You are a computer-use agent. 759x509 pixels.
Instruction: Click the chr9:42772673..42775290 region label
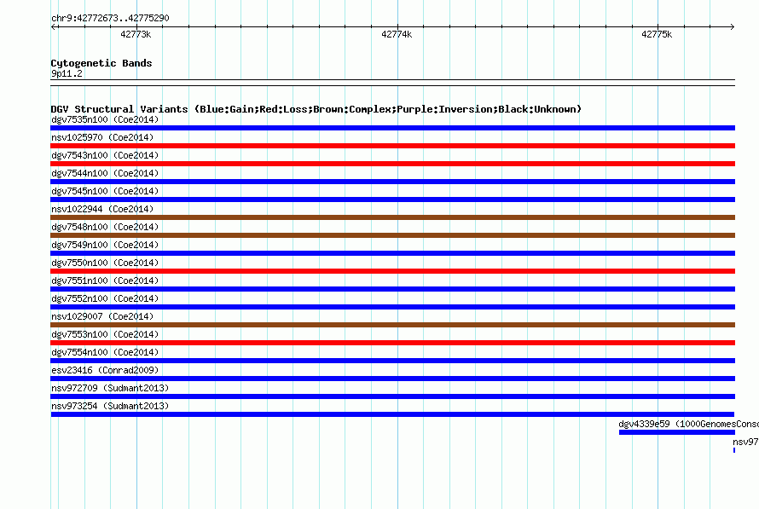coord(110,18)
